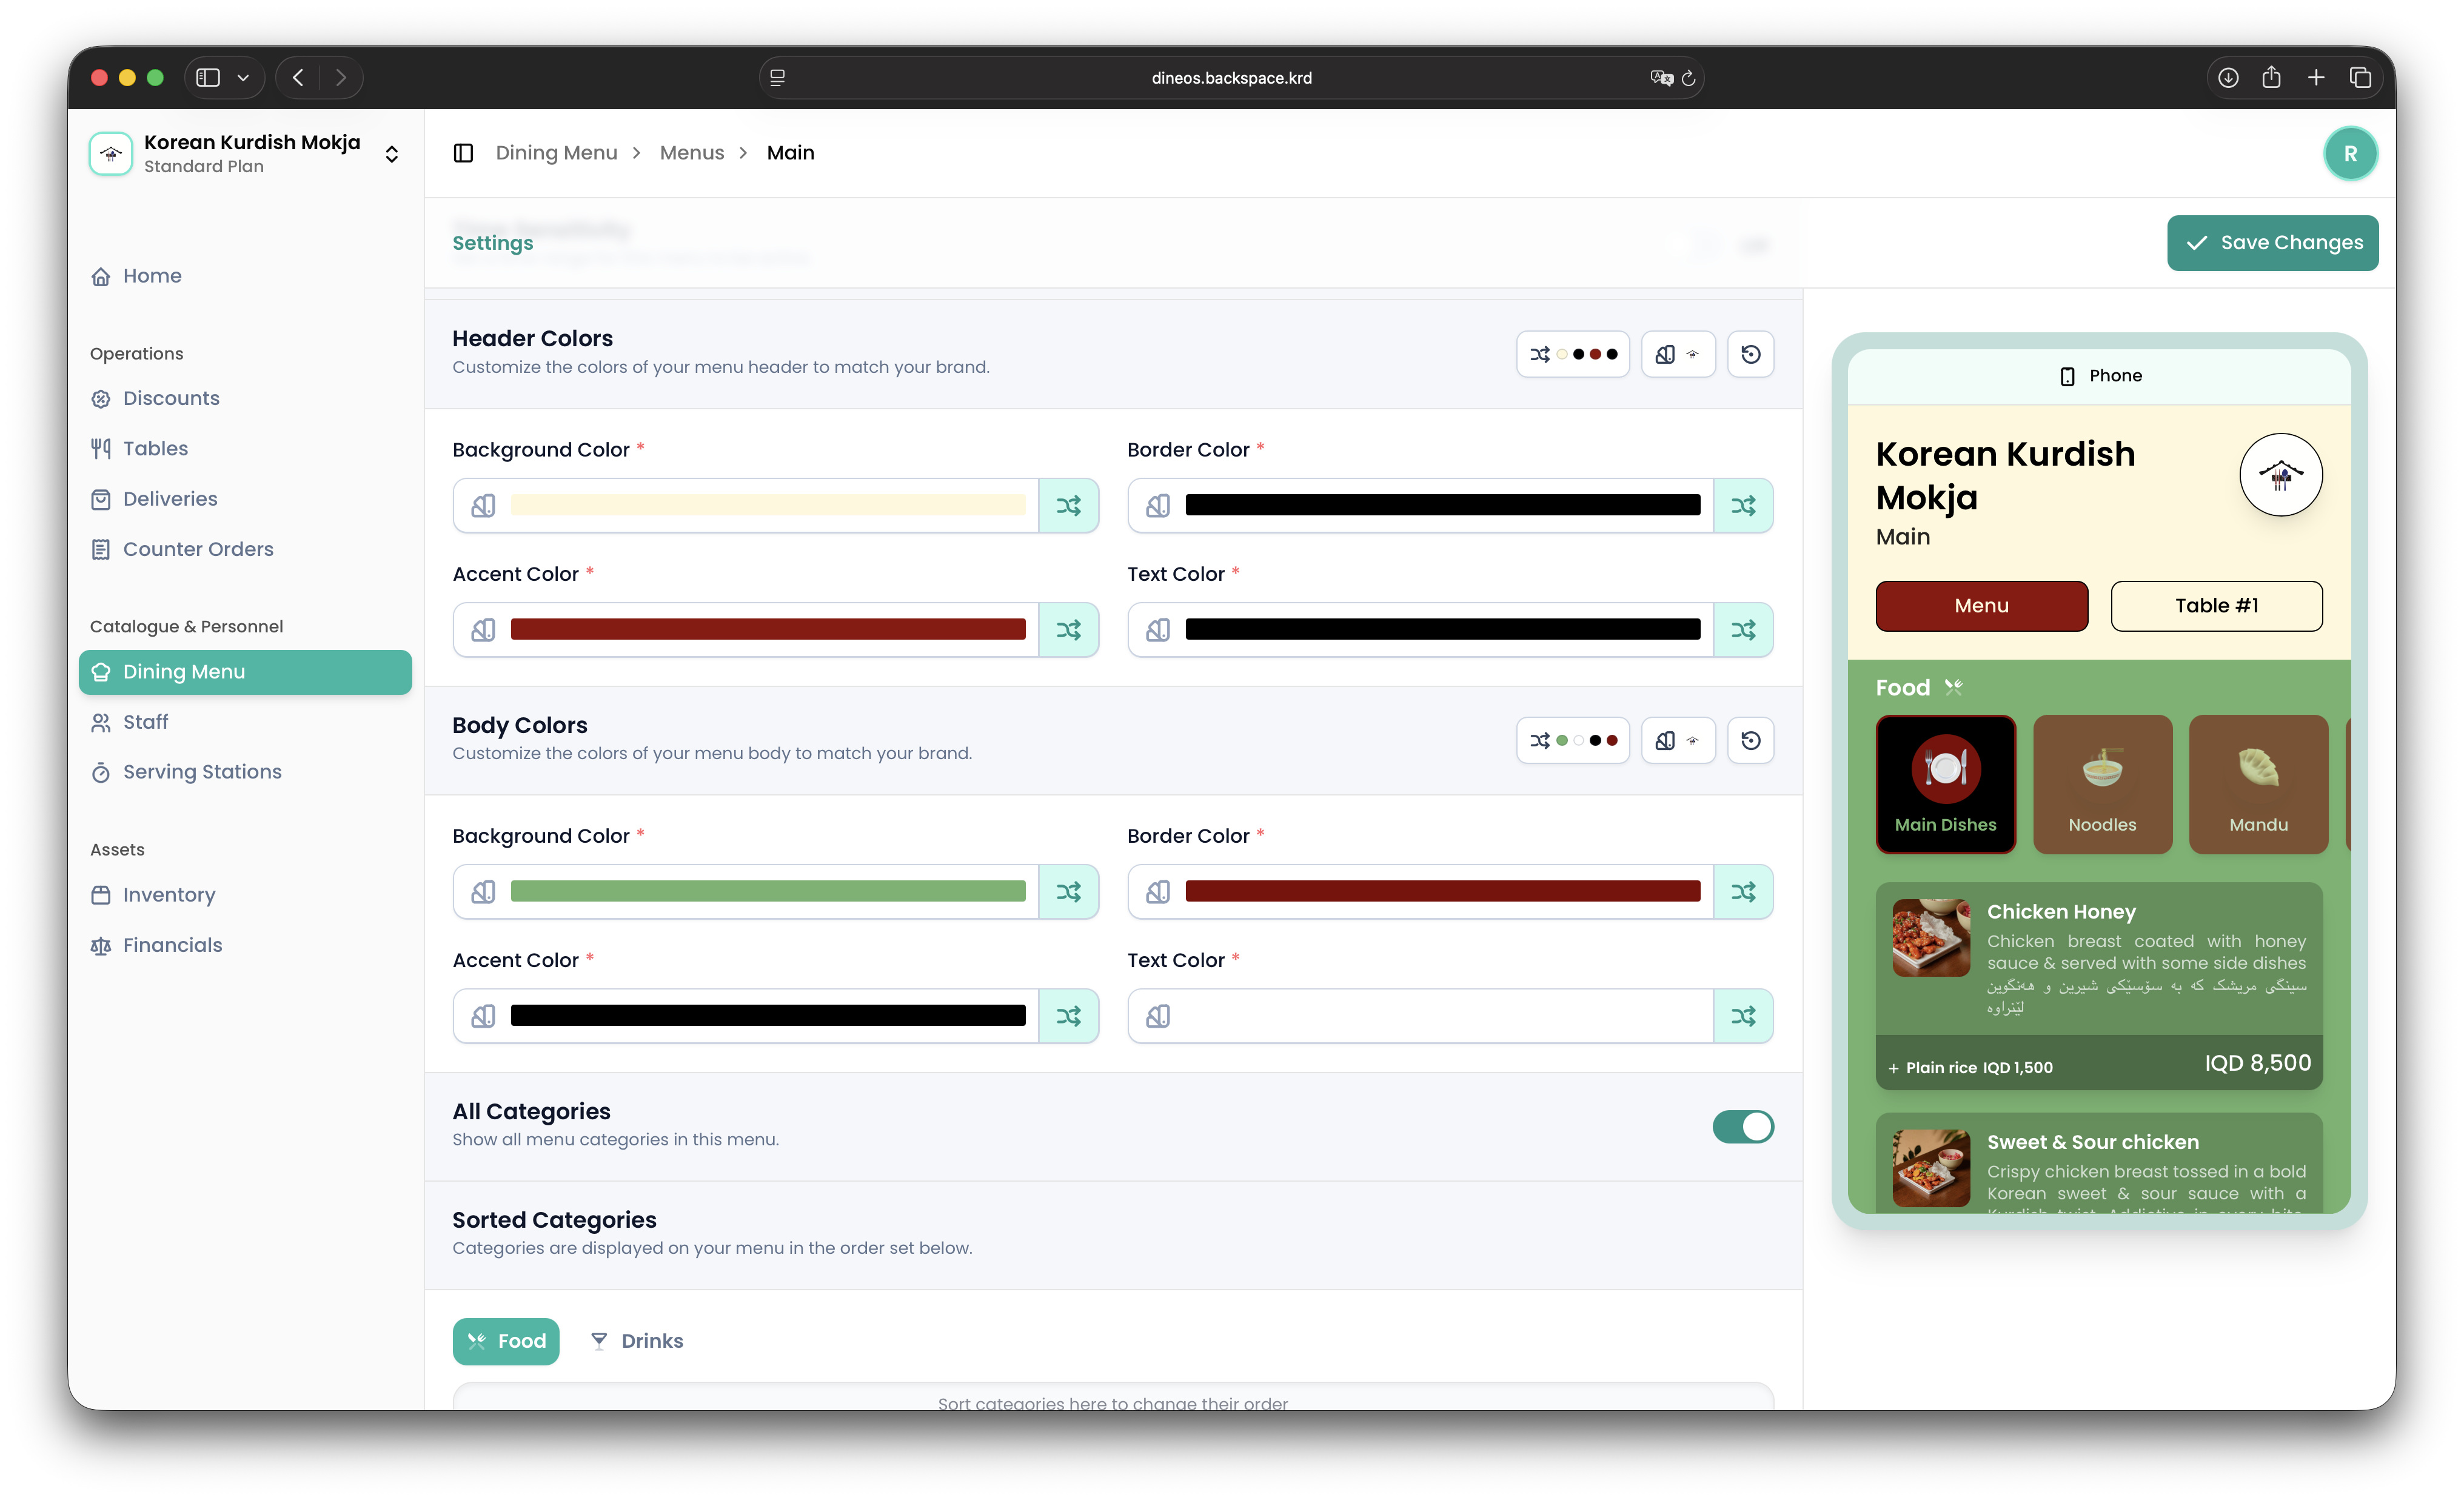The height and width of the screenshot is (1500, 2464).
Task: Pick the cream header Background Color bar
Action: coord(768,506)
